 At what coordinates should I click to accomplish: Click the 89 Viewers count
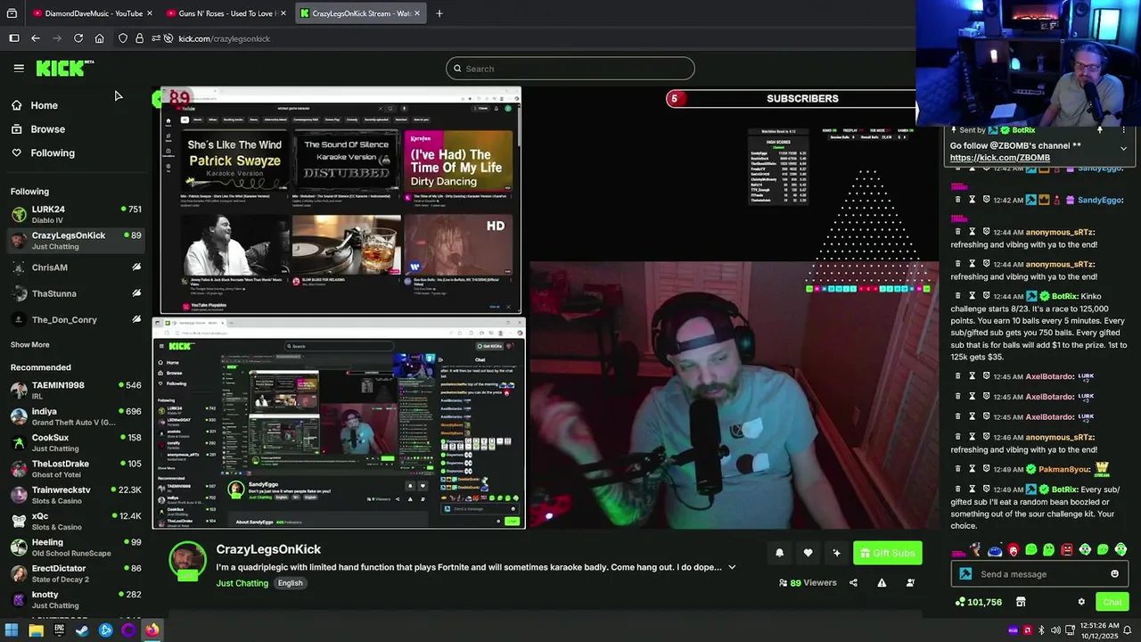pos(808,583)
